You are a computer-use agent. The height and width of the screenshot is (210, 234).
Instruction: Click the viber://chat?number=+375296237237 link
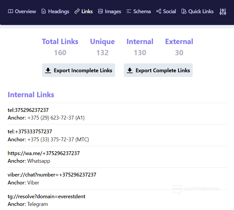(x=52, y=175)
